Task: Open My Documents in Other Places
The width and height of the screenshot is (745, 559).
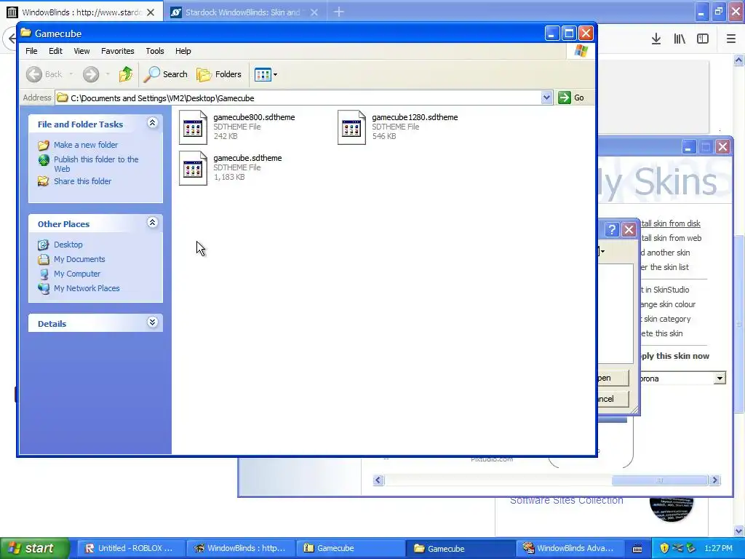Action: pos(79,259)
